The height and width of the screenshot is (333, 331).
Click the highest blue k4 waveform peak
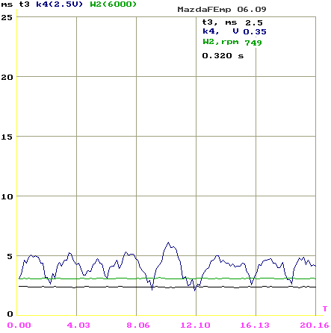[168, 243]
